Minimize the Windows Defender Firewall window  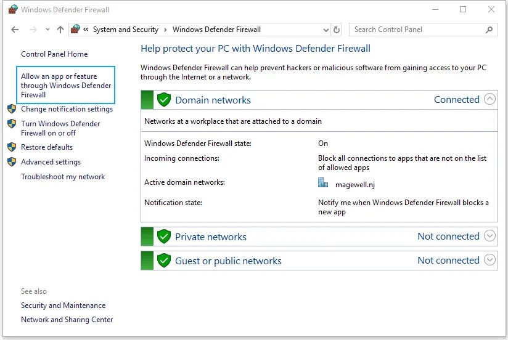[x=435, y=9]
